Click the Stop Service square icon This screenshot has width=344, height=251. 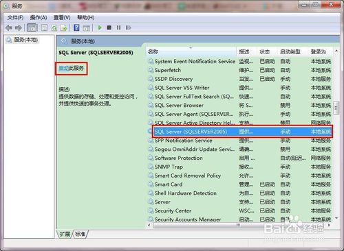[x=109, y=27]
